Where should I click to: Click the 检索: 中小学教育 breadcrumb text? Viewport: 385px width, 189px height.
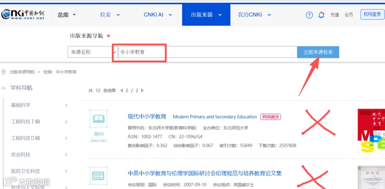click(60, 72)
